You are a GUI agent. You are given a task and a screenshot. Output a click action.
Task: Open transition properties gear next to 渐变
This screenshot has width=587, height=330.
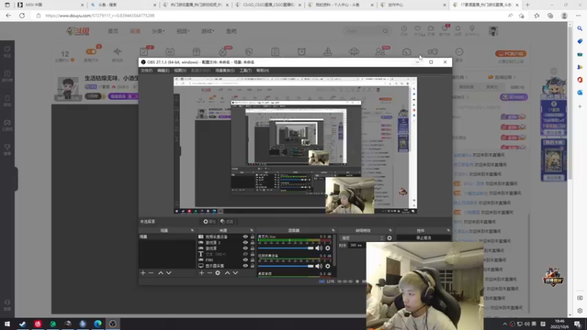point(390,238)
